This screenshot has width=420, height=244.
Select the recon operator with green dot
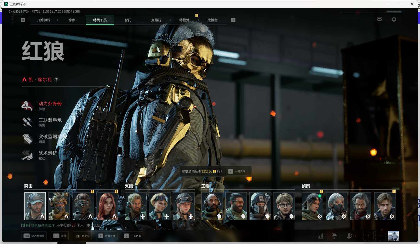pyautogui.click(x=313, y=206)
